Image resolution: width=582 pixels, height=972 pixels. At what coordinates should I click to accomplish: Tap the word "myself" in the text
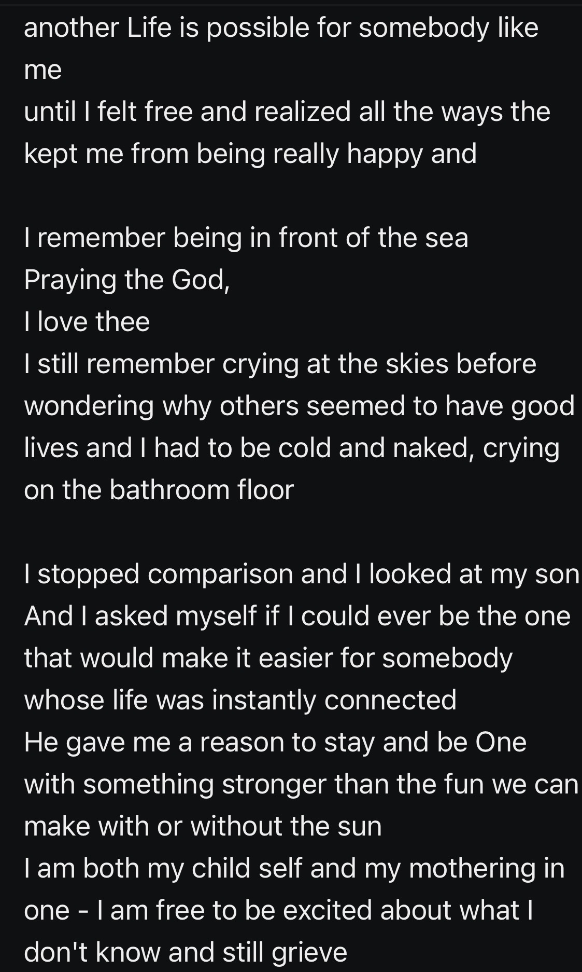tap(216, 617)
